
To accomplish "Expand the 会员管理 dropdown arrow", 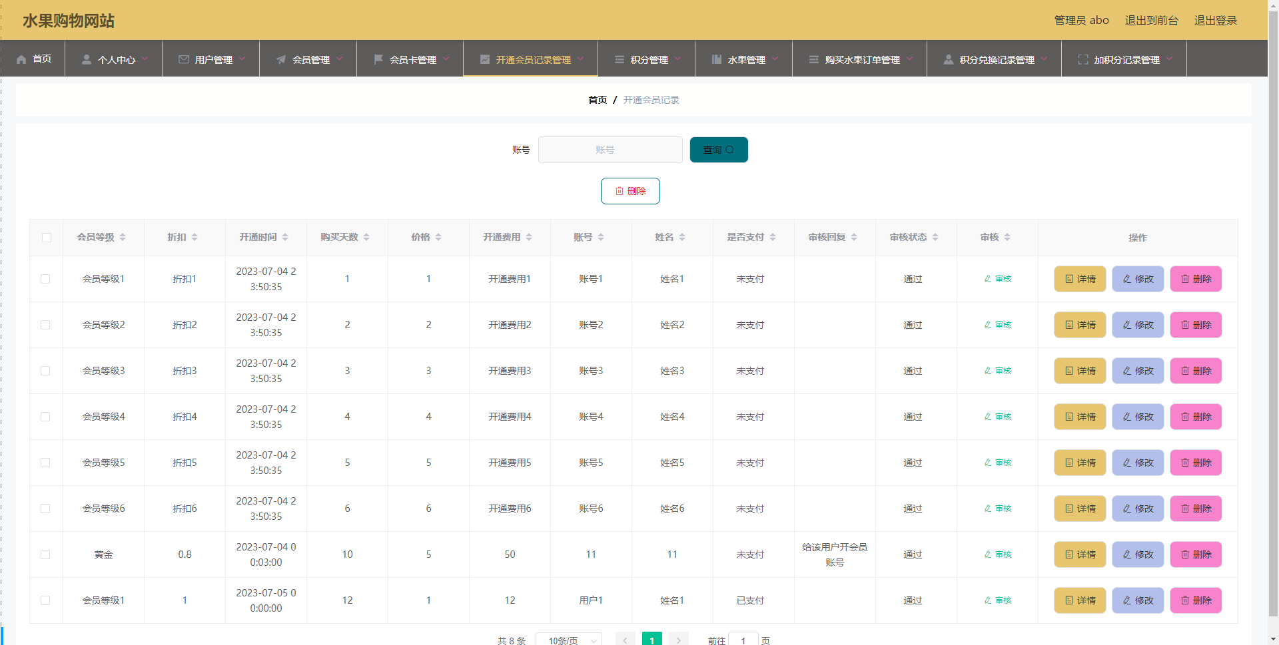I will (x=339, y=59).
